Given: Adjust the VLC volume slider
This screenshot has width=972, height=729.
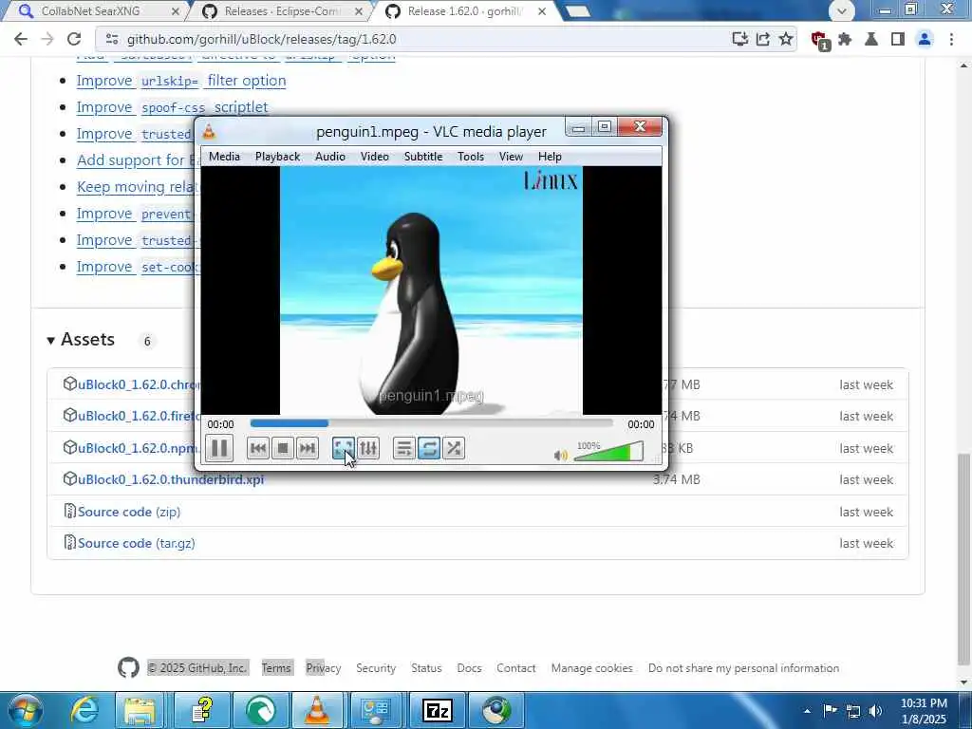Looking at the screenshot, I should tap(608, 451).
